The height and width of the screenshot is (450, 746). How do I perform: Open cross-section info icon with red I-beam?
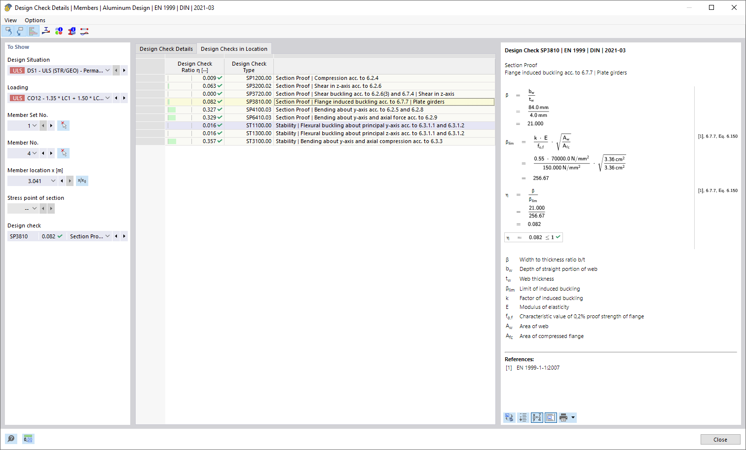[72, 31]
